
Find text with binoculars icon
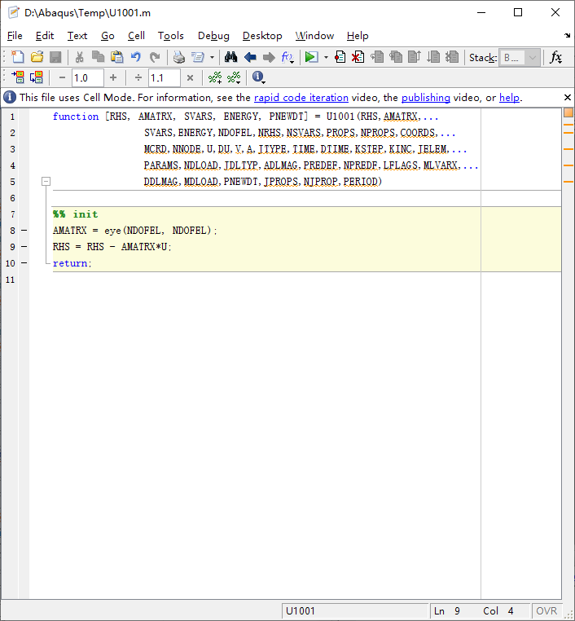[230, 57]
